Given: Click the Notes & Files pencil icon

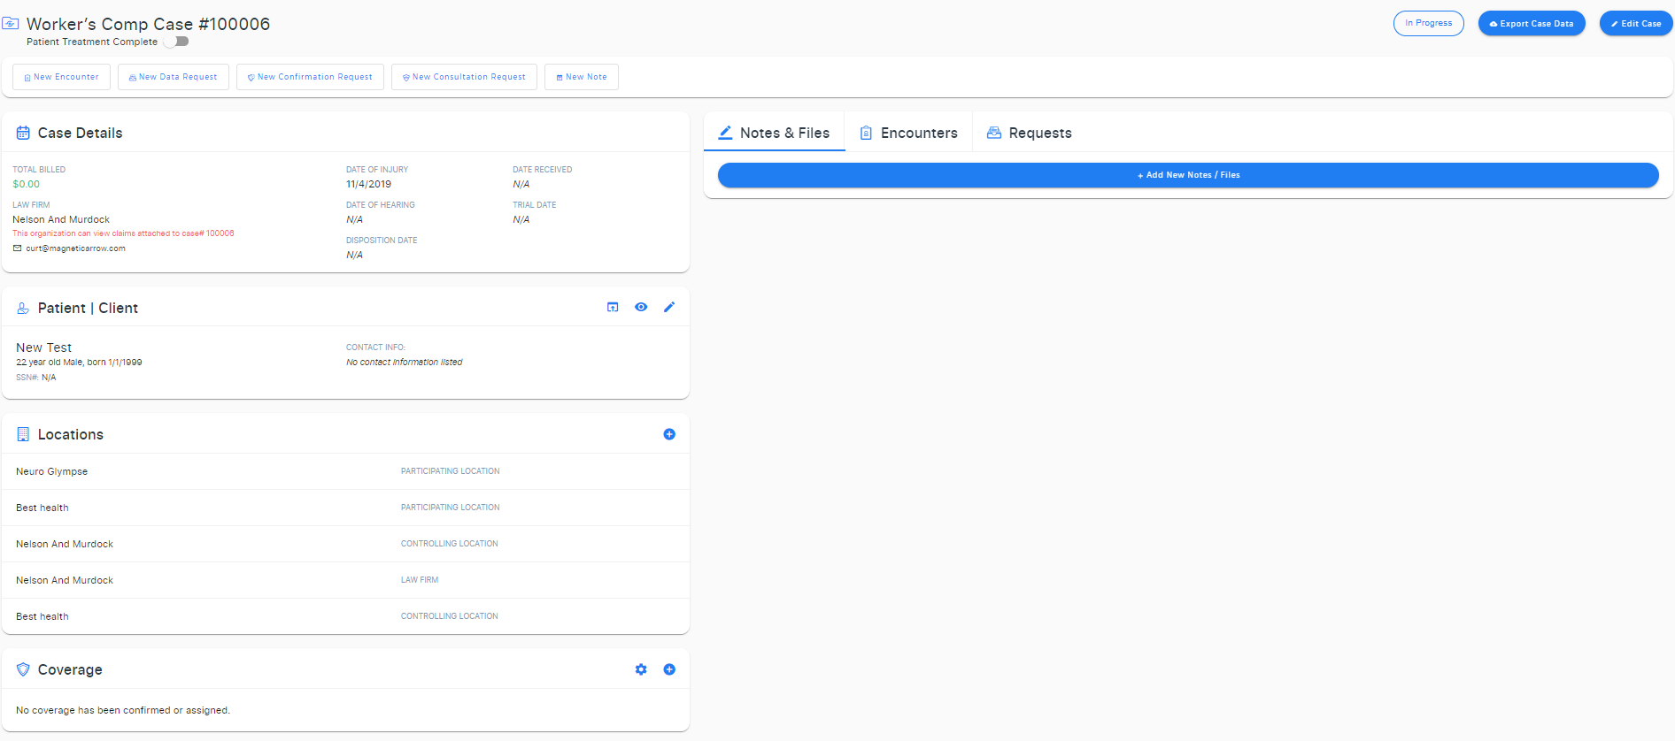Looking at the screenshot, I should 725,133.
